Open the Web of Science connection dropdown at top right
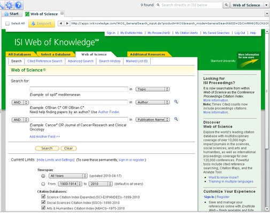Screen dimensions: 270x213 coord(250,5)
